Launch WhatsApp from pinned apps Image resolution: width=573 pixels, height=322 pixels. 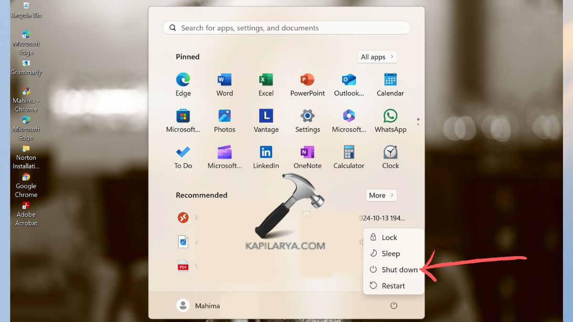tap(391, 121)
